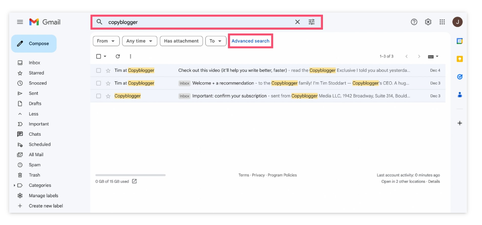Expand the Categories label tree

[14, 185]
